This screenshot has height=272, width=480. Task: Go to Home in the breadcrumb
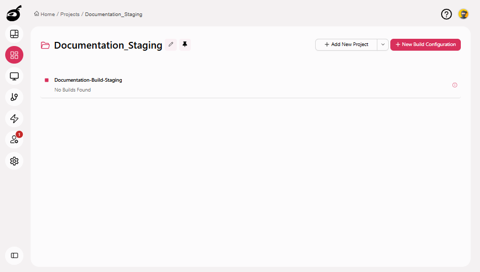pos(45,14)
